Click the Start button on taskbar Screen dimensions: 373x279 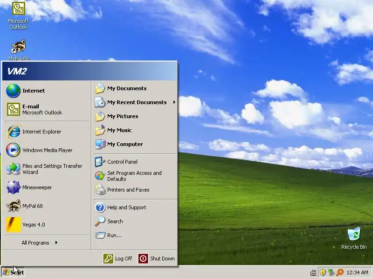pos(13,272)
